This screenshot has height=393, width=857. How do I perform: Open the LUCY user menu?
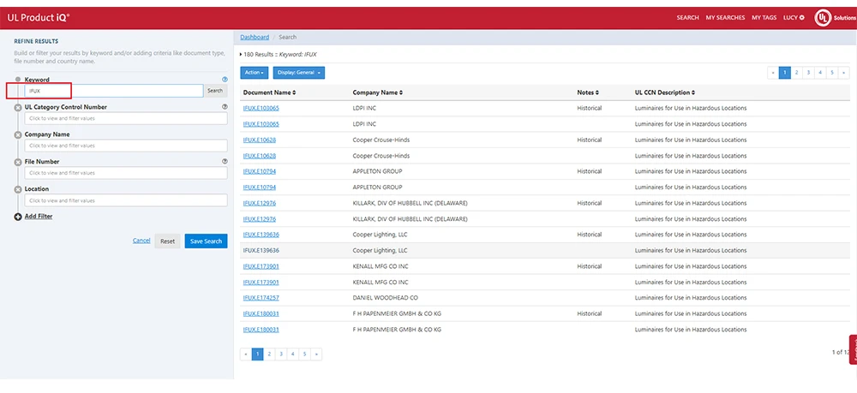(x=794, y=17)
